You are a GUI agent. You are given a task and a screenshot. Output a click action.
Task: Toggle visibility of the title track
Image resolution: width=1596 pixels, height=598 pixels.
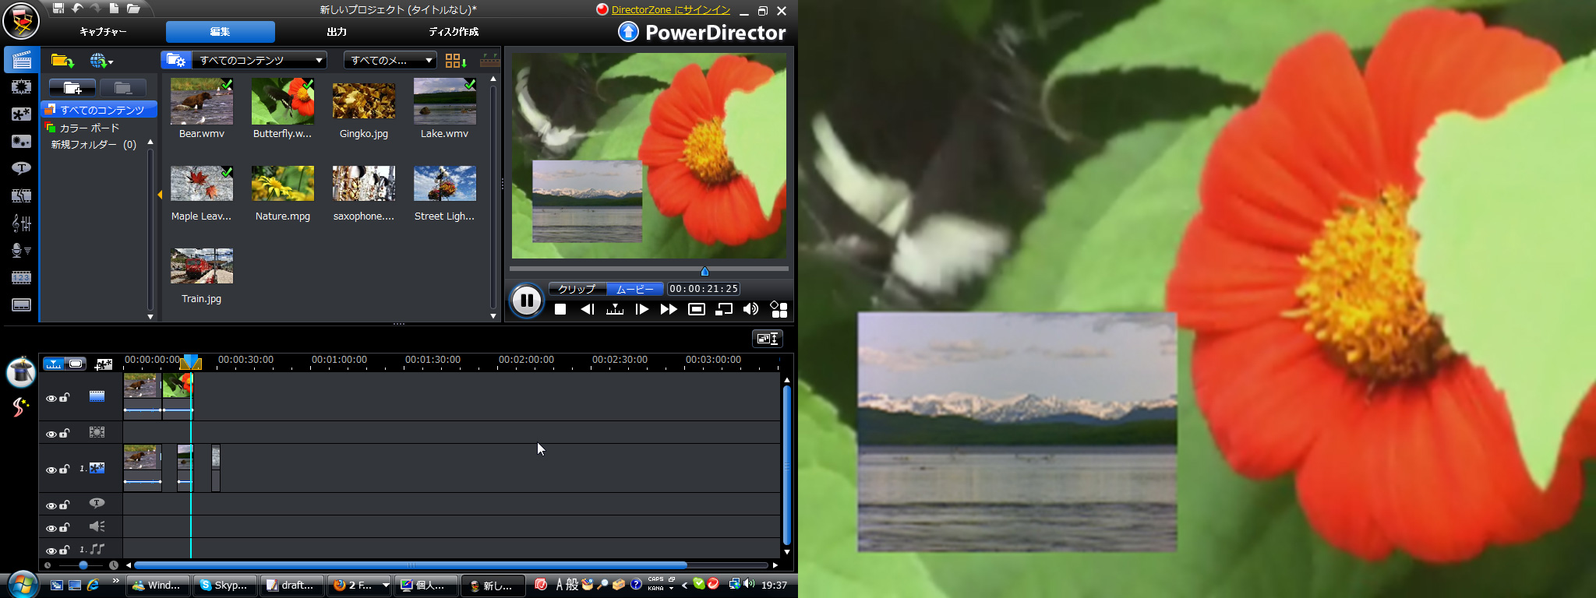(x=51, y=505)
